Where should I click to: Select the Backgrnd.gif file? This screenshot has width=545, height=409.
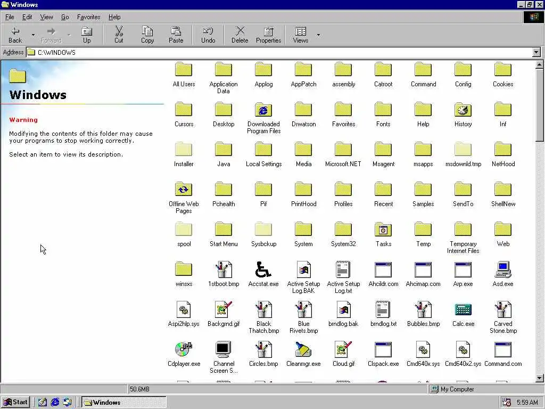point(224,314)
